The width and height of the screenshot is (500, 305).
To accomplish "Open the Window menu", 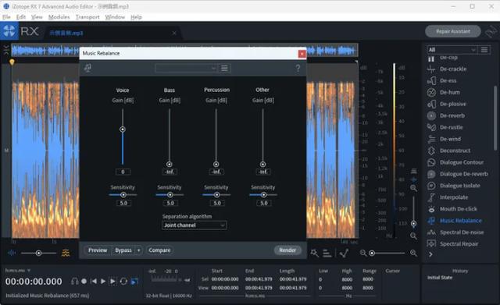I will (x=115, y=17).
